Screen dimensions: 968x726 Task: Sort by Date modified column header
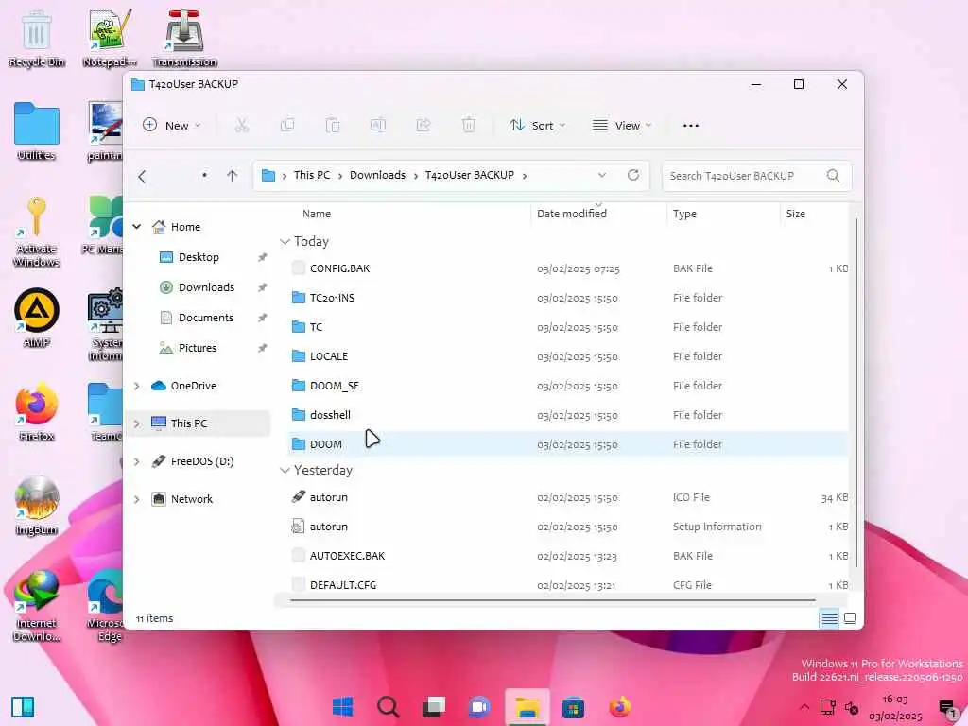[x=572, y=214]
